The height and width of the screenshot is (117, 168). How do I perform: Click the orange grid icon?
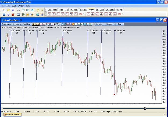click(28, 15)
